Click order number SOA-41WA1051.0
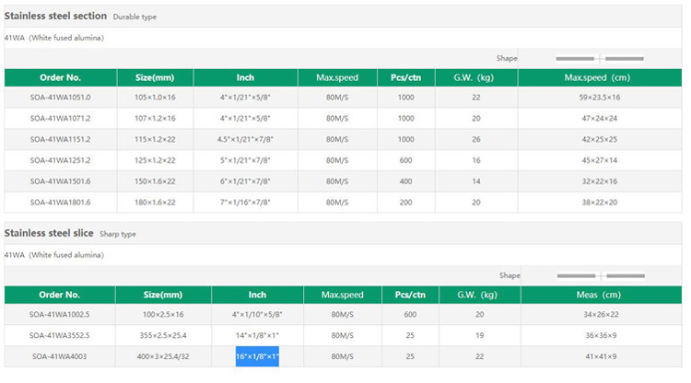The width and height of the screenshot is (691, 383). (60, 97)
